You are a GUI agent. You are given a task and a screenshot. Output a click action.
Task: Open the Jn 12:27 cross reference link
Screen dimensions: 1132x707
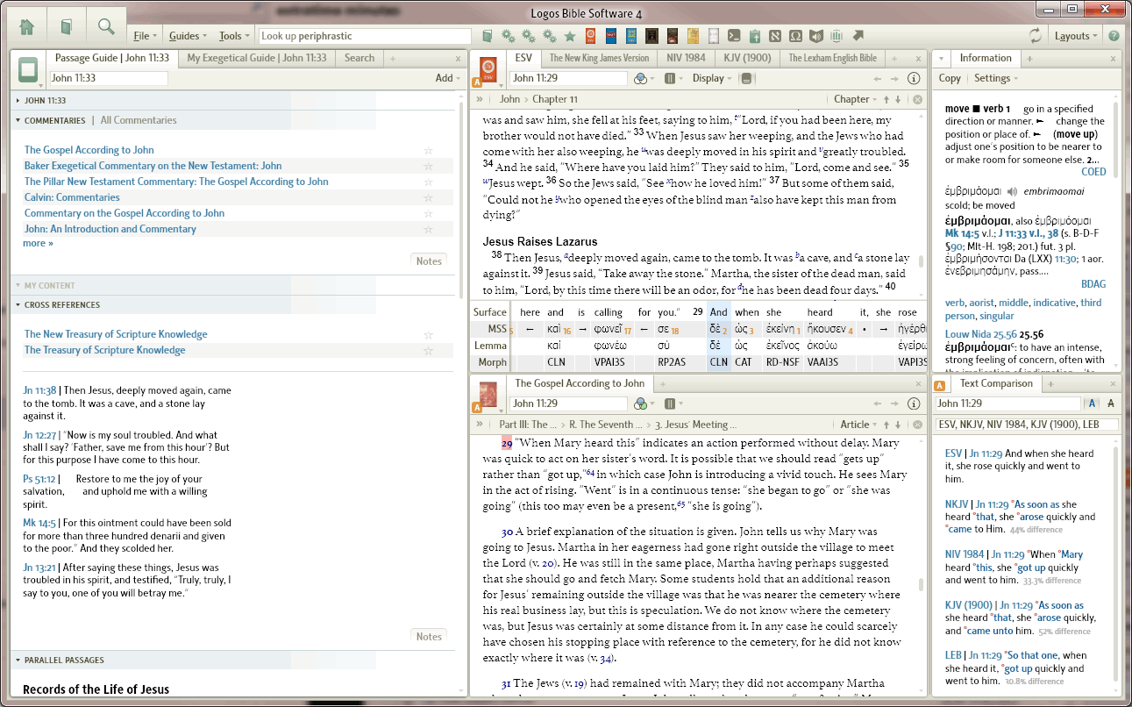click(x=39, y=435)
